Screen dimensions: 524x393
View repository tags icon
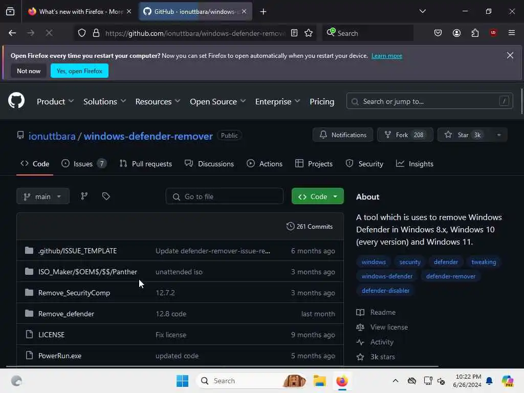click(106, 196)
